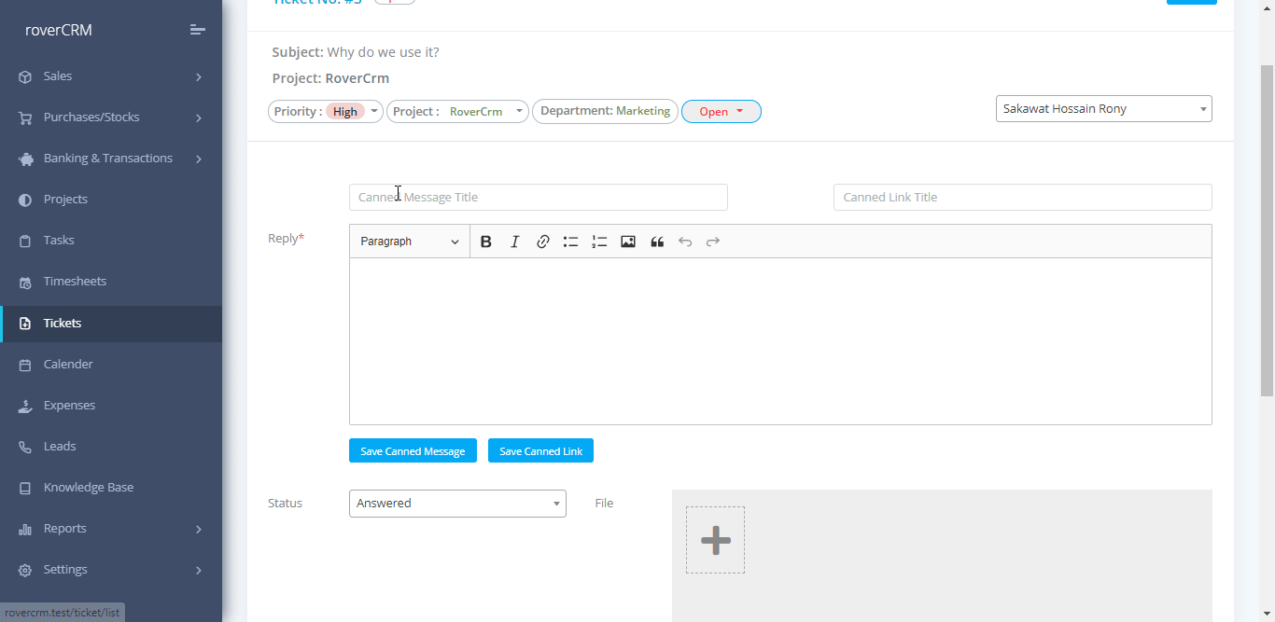
Task: Open the Paragraph style dropdown
Action: 410,242
